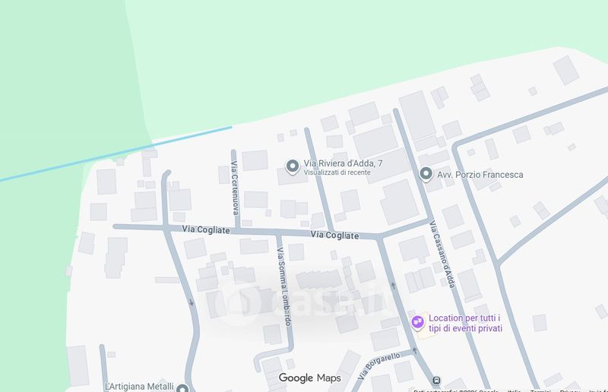Click the Via Cortenuova street label
The width and height of the screenshot is (608, 392).
click(235, 188)
